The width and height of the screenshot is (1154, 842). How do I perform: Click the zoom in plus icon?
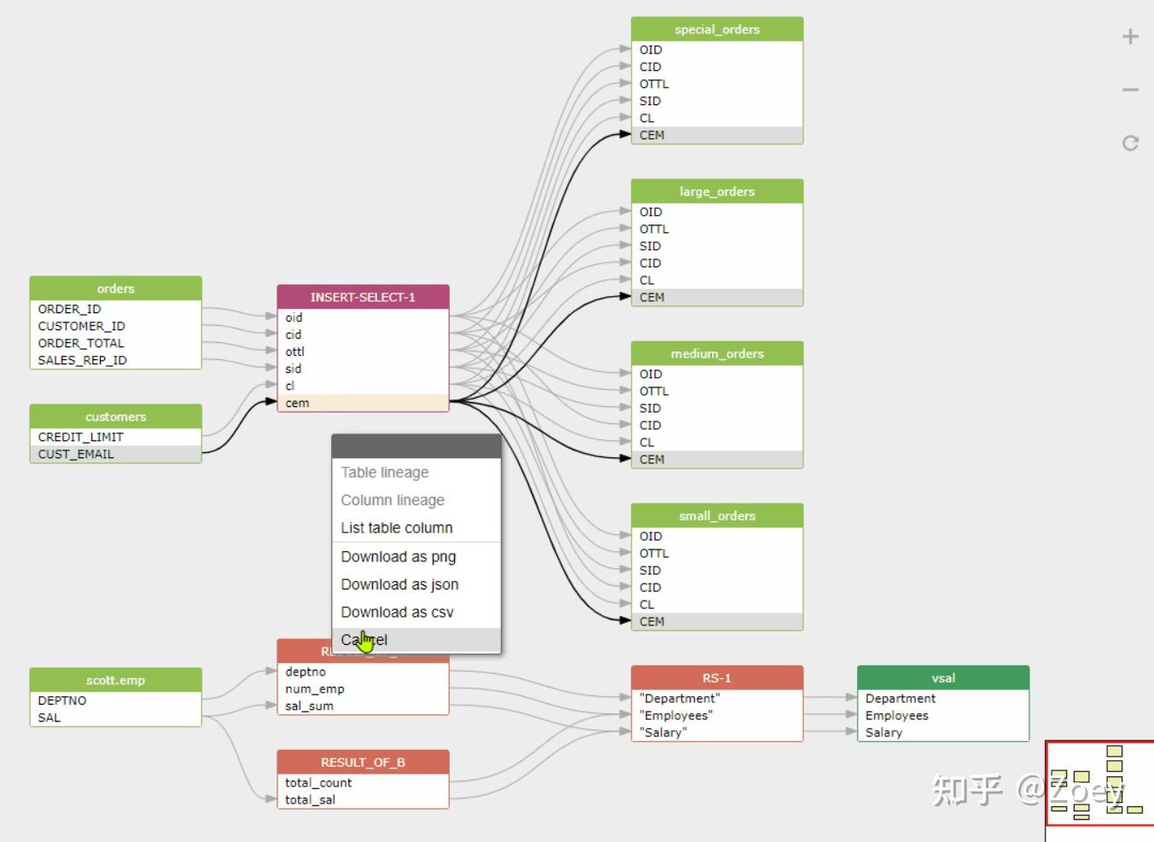point(1129,36)
